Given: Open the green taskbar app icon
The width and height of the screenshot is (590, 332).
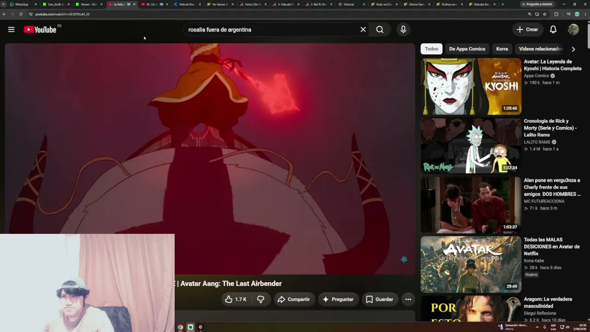Looking at the screenshot, I should 190,327.
